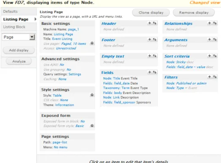The width and height of the screenshot is (221, 163).
Task: Add a new field to Fields
Action: click(x=149, y=72)
